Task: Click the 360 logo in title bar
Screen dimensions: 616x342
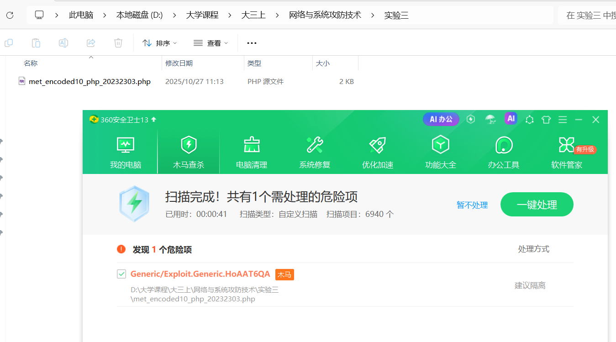Action: (x=94, y=120)
